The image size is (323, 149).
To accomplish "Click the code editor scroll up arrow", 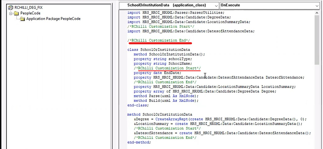I will point(317,13).
